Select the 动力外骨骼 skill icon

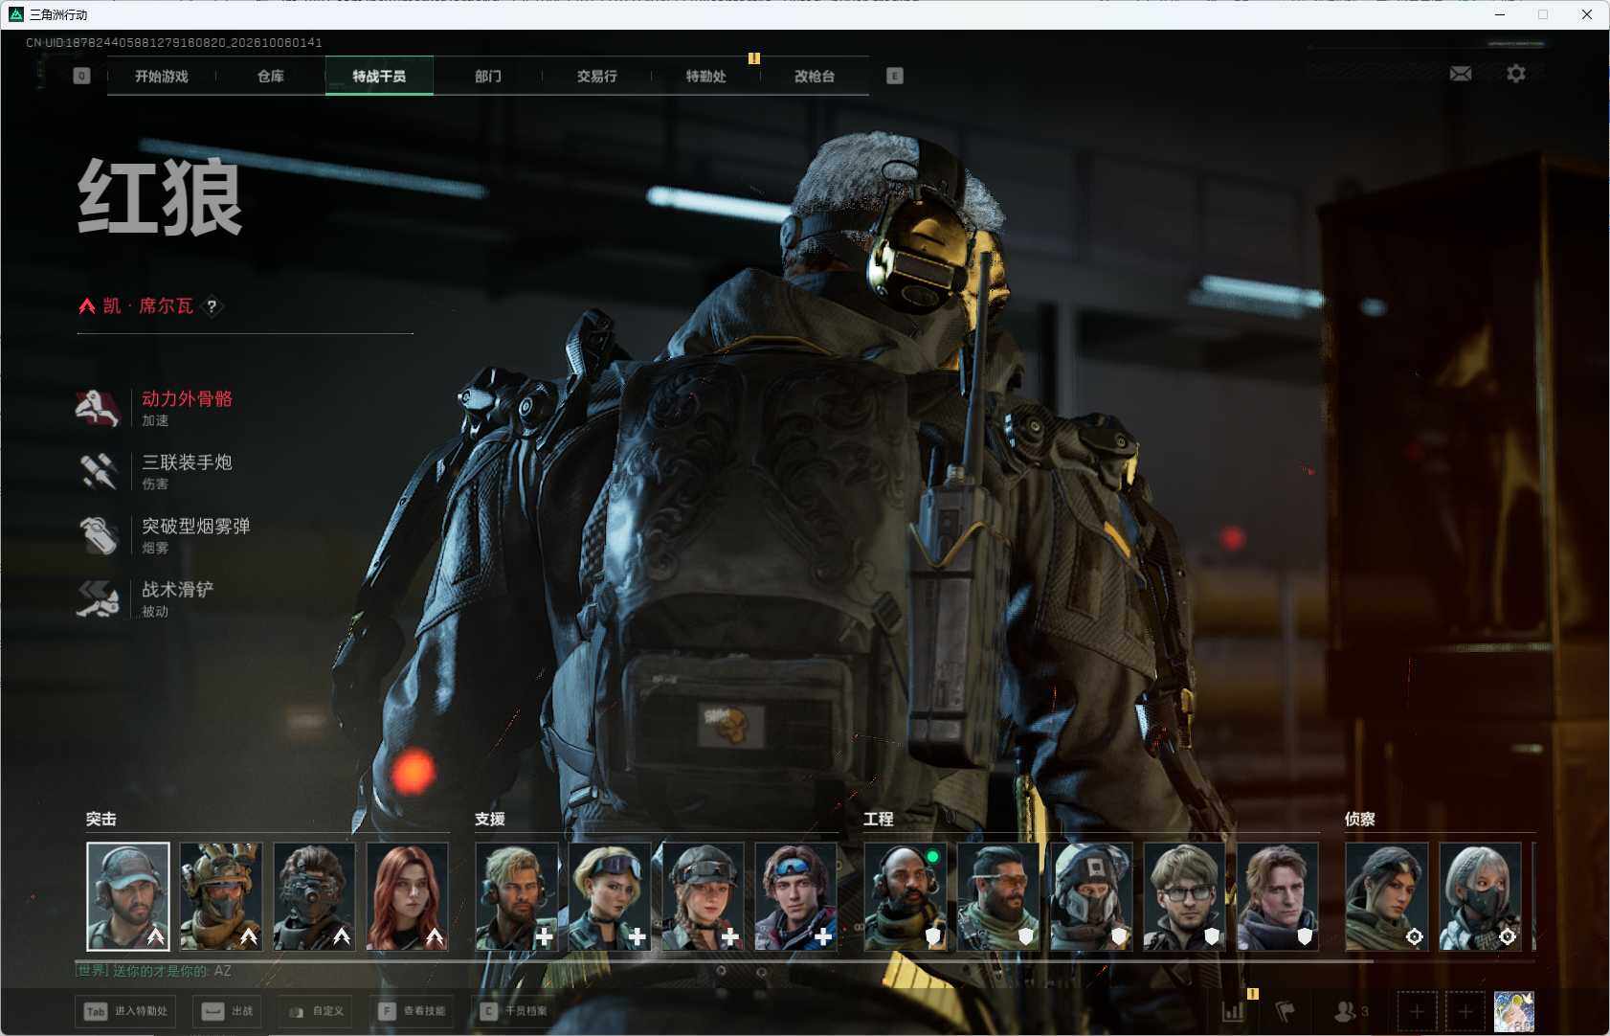tap(98, 408)
